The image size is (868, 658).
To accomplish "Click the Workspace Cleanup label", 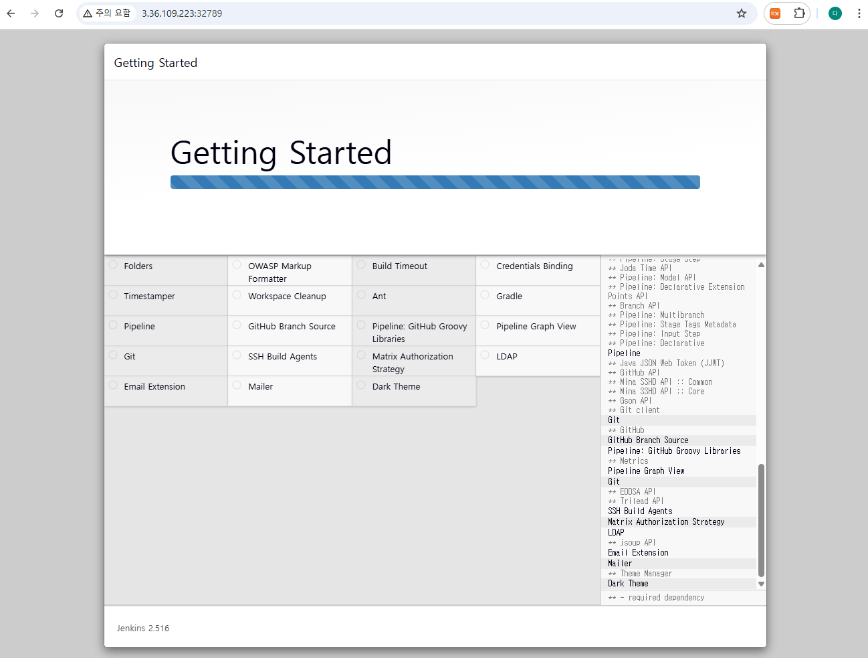I will (x=287, y=296).
